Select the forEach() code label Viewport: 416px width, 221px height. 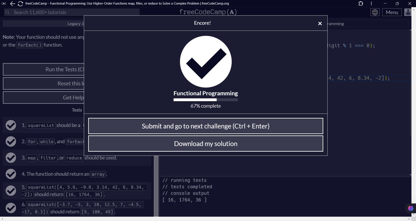tap(29, 45)
